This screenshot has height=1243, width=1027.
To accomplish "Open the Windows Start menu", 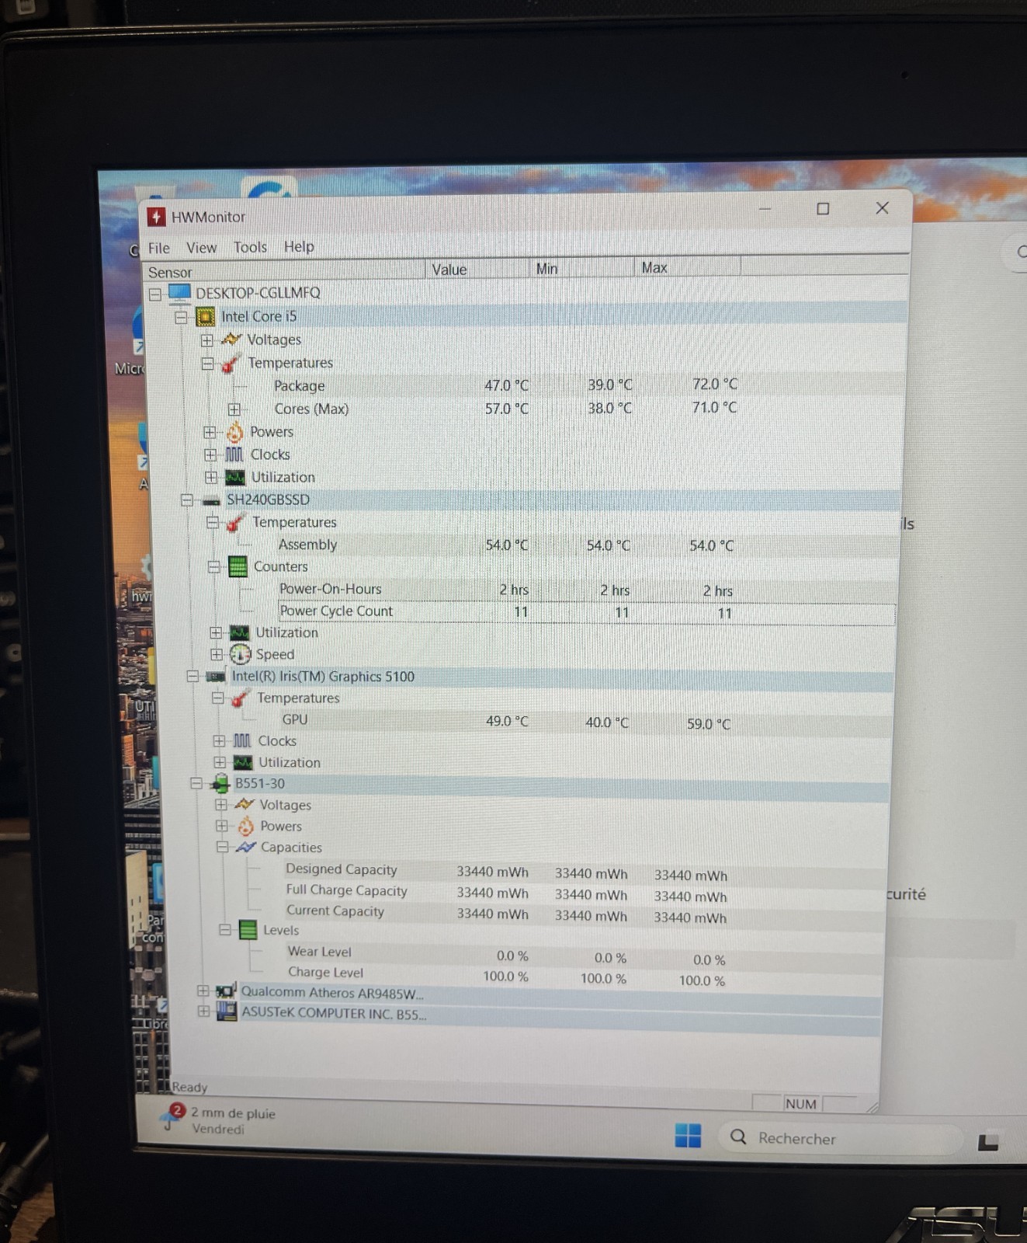I will point(688,1136).
